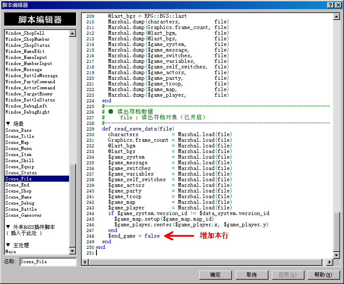Click script list scrollbar up arrow
This screenshot has width=344, height=284.
click(73, 33)
